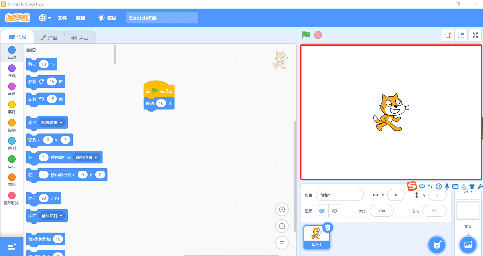Click the choose a sprite cat button
Screen dimensions: 483x256
(x=437, y=245)
